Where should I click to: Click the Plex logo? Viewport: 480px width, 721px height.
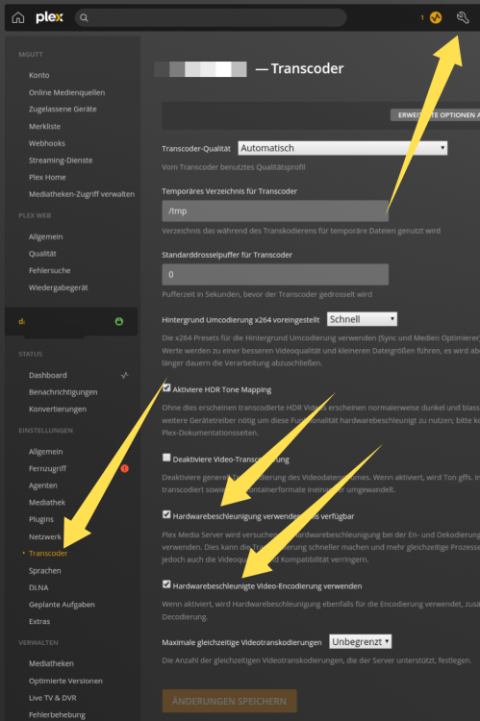[x=49, y=17]
